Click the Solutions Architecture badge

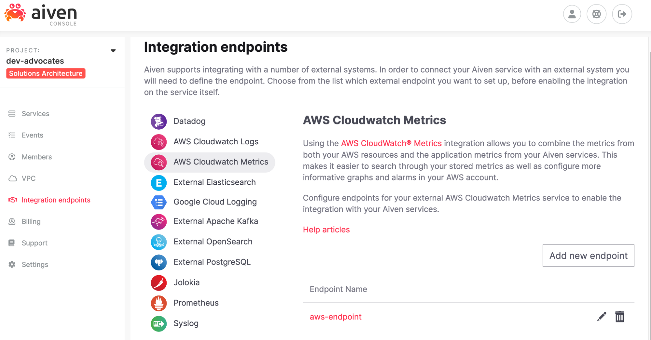coord(45,73)
